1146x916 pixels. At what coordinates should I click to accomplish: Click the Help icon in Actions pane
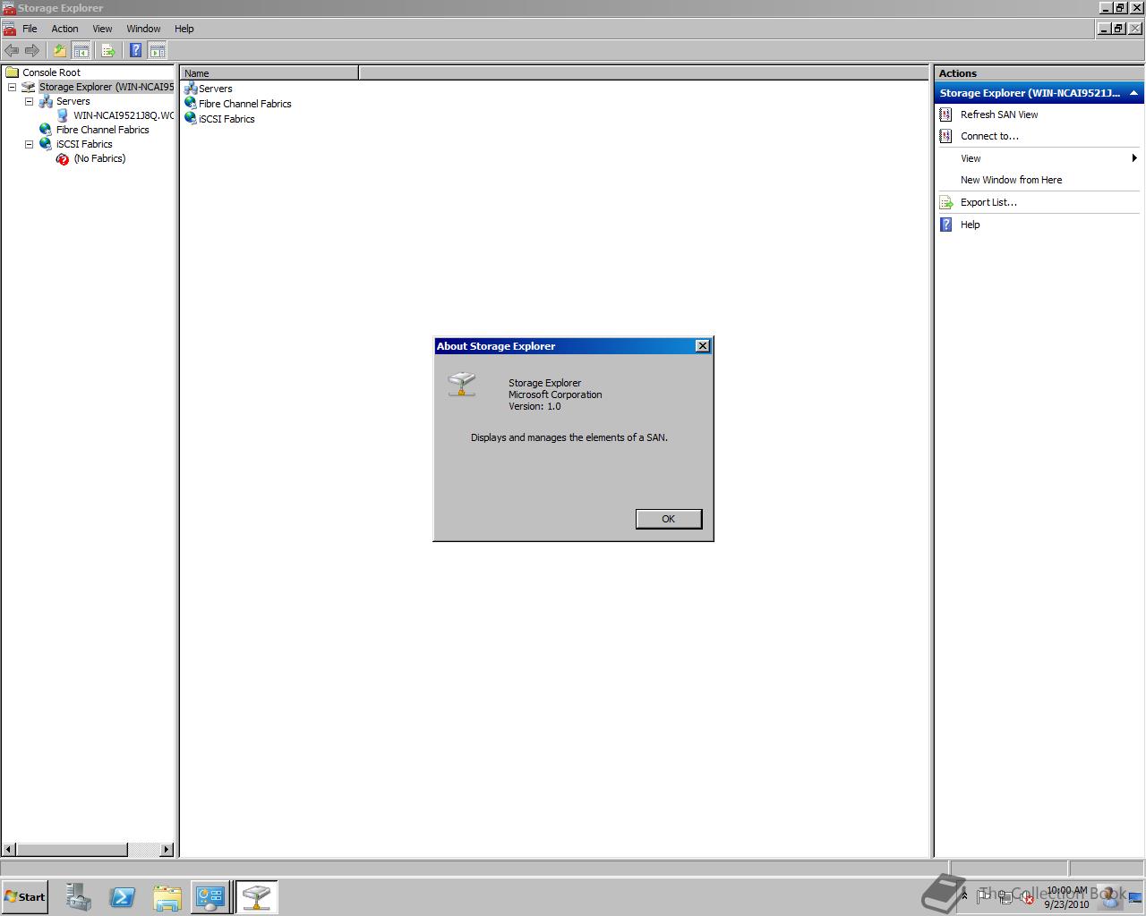pos(945,225)
